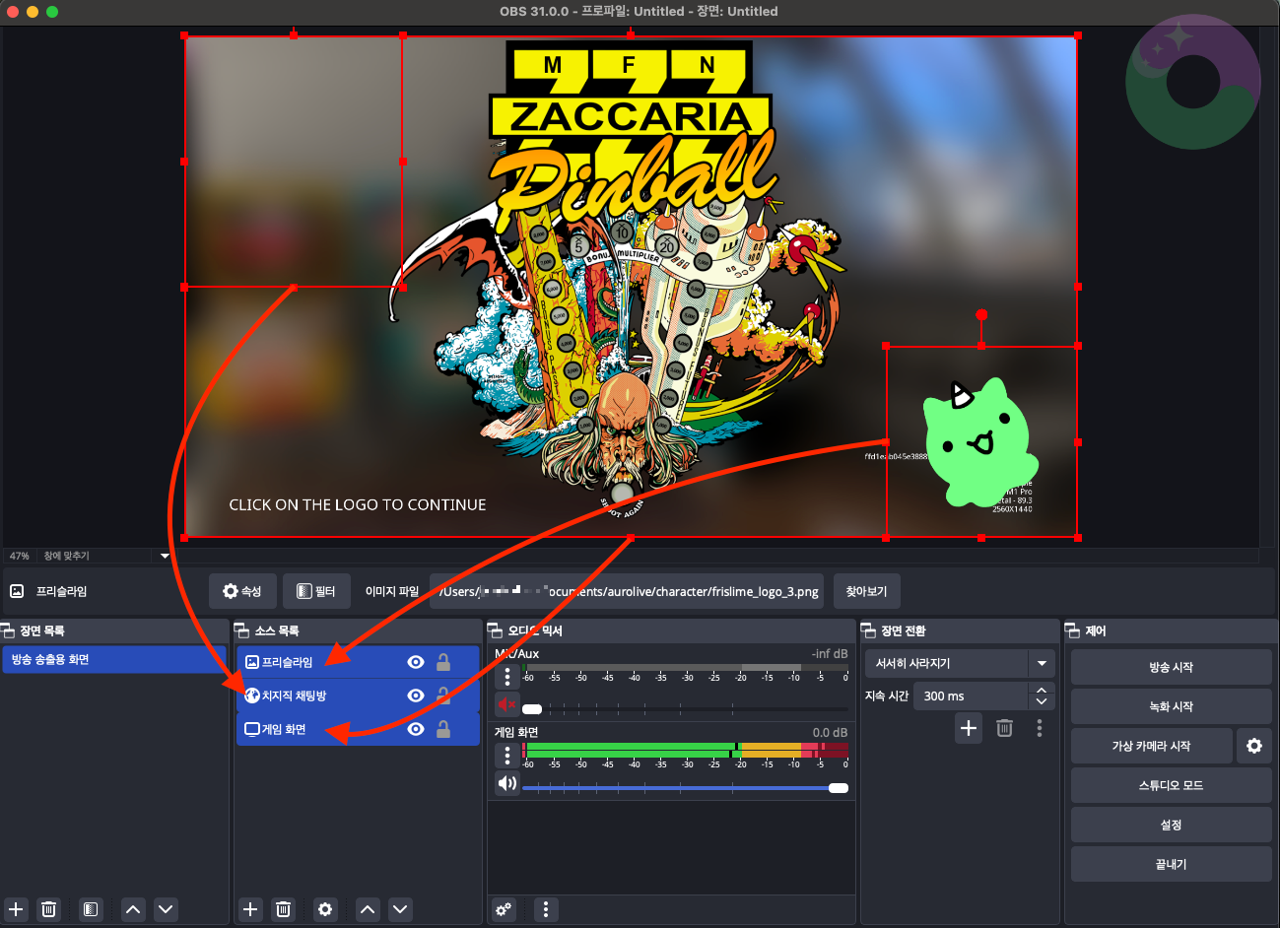
Task: Toggle the lock on the 프리슬라임 source
Action: [443, 662]
